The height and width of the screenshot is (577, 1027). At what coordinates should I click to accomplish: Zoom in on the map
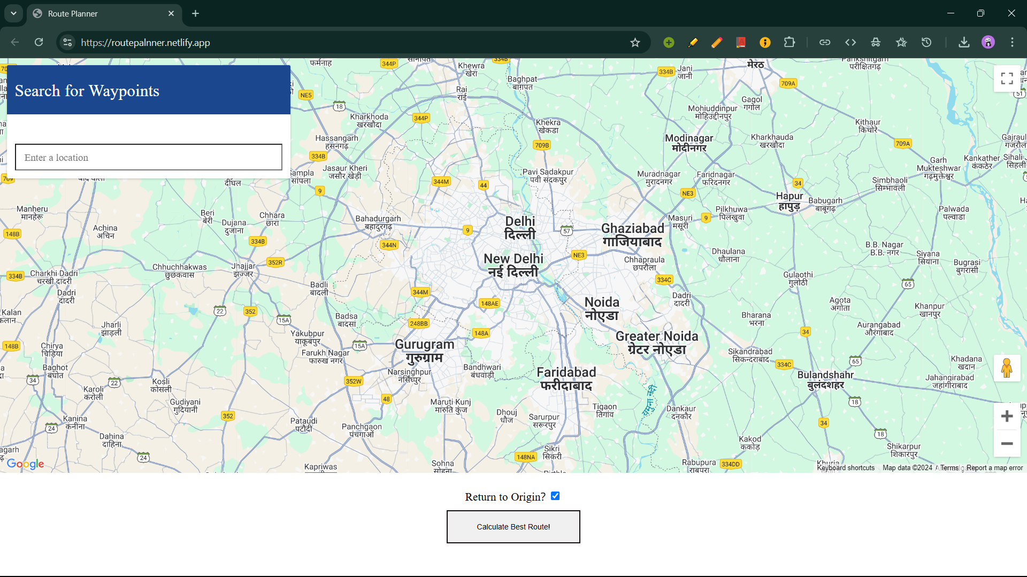tap(1007, 416)
